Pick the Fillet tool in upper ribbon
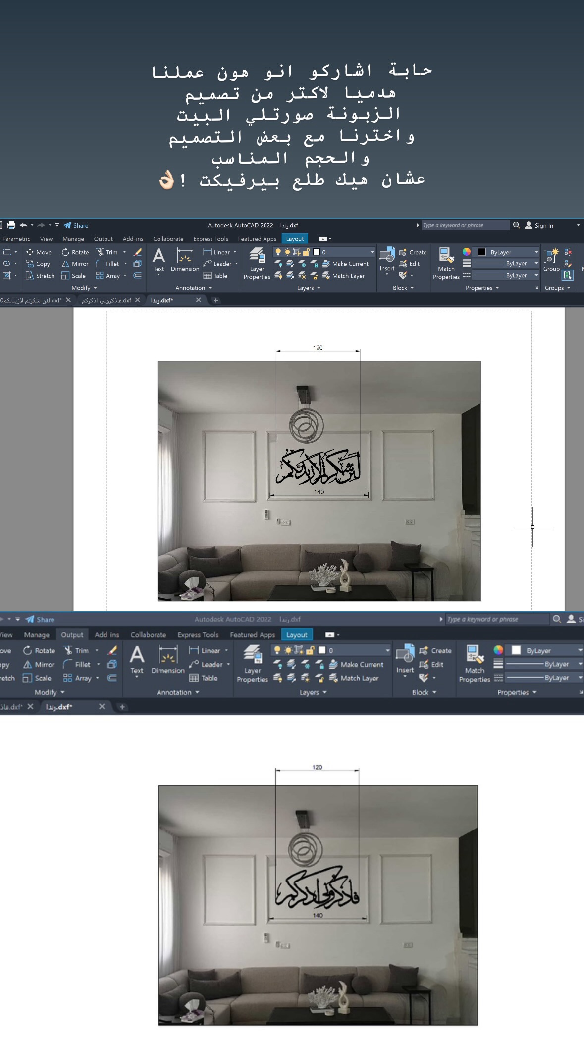This screenshot has width=584, height=1038. (x=107, y=264)
